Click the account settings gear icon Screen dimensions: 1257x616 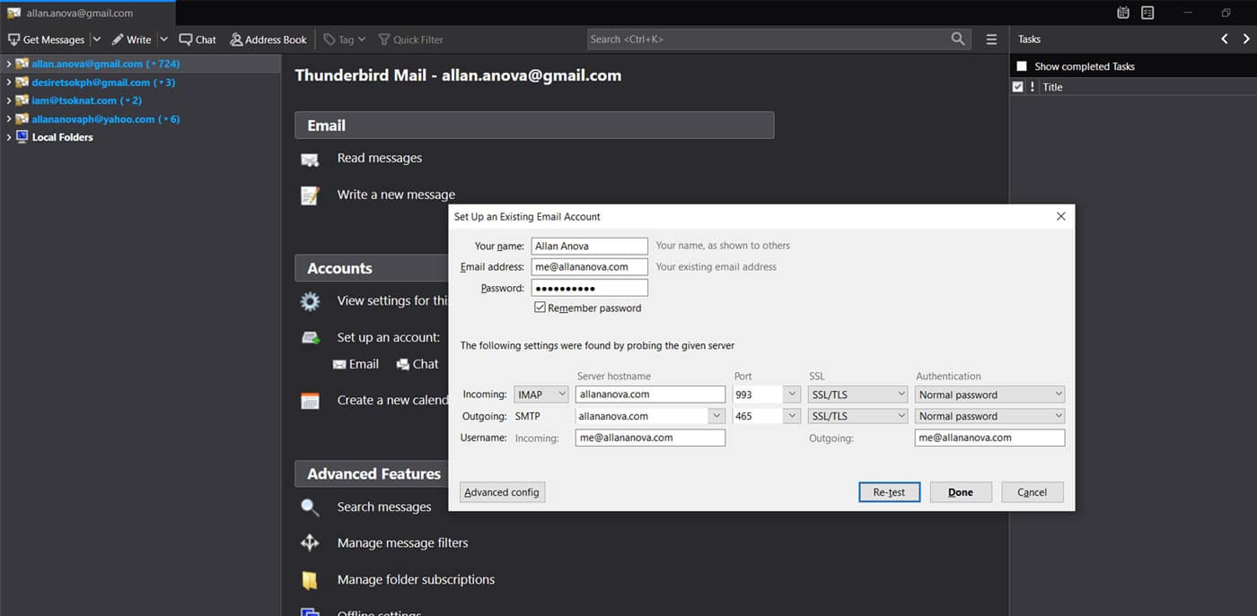point(310,301)
